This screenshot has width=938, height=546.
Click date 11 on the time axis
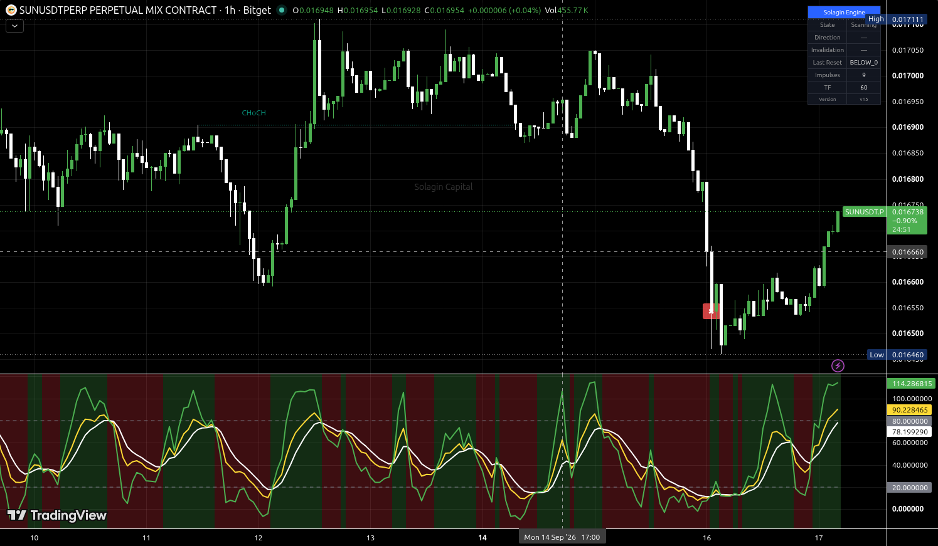pyautogui.click(x=146, y=538)
